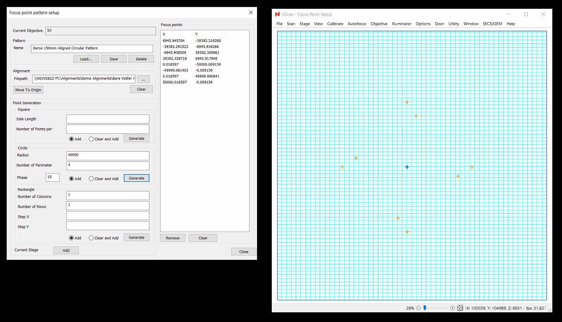Open the Calibrate menu
This screenshot has height=322, width=562.
click(335, 24)
